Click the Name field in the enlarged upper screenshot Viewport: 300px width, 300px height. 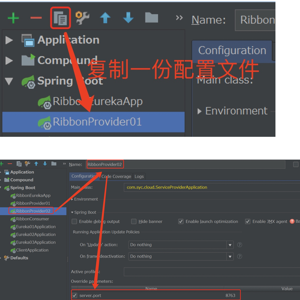[255, 20]
